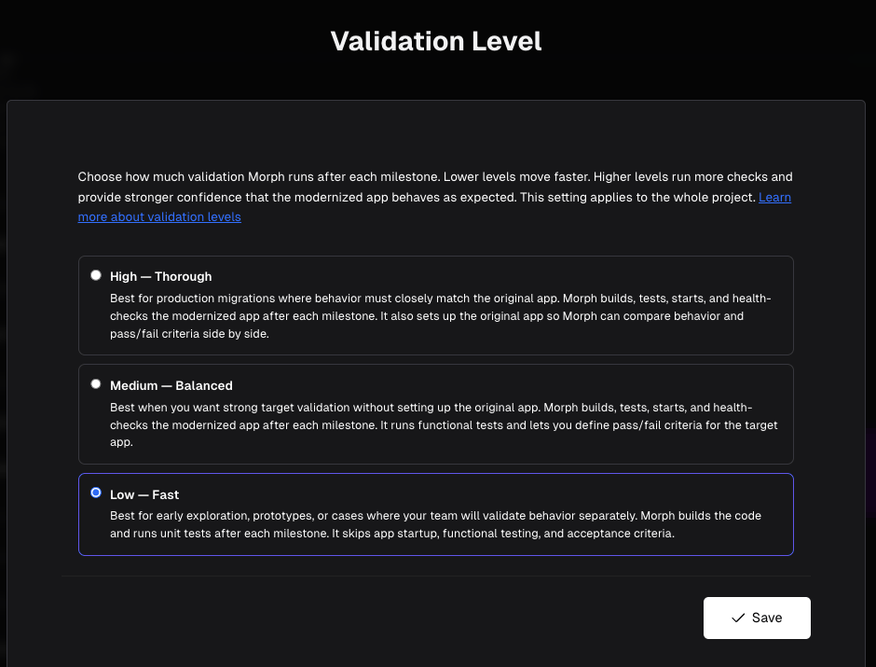Open Learn more about validation levels link
Image resolution: width=876 pixels, height=667 pixels.
coord(159,217)
